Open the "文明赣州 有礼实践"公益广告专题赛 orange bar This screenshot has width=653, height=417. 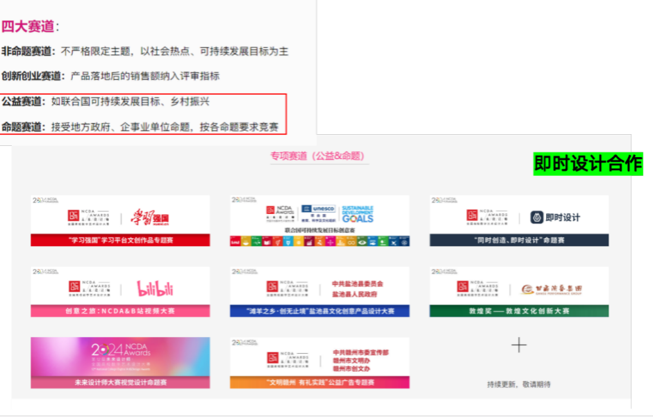pyautogui.click(x=320, y=382)
